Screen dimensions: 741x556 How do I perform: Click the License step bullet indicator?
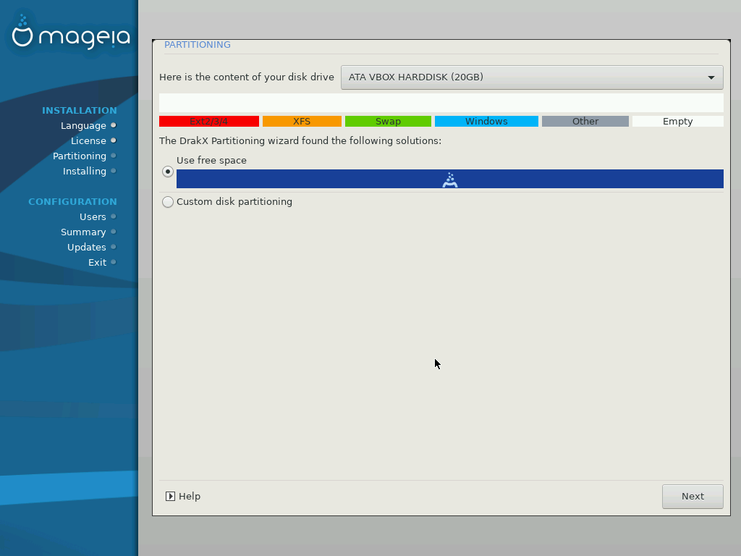pos(114,140)
